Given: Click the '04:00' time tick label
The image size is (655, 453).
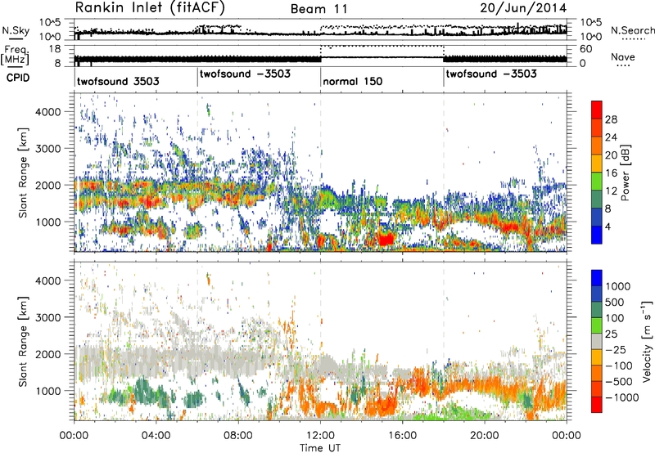Looking at the screenshot, I should [156, 436].
